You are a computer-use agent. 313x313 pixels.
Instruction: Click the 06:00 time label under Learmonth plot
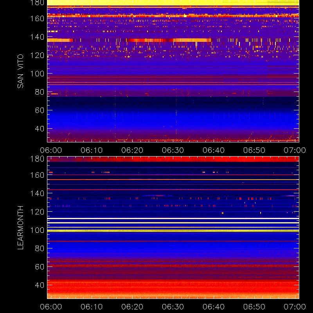pos(51,307)
